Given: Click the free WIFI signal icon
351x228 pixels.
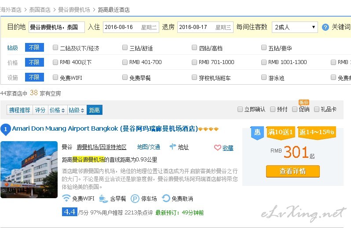Looking at the screenshot, I should tap(66, 198).
